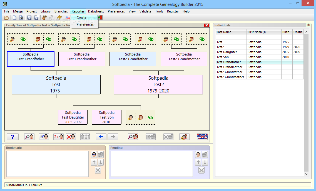Select the Softpedia Test Son 2010- box
The image size is (316, 191).
(107, 117)
